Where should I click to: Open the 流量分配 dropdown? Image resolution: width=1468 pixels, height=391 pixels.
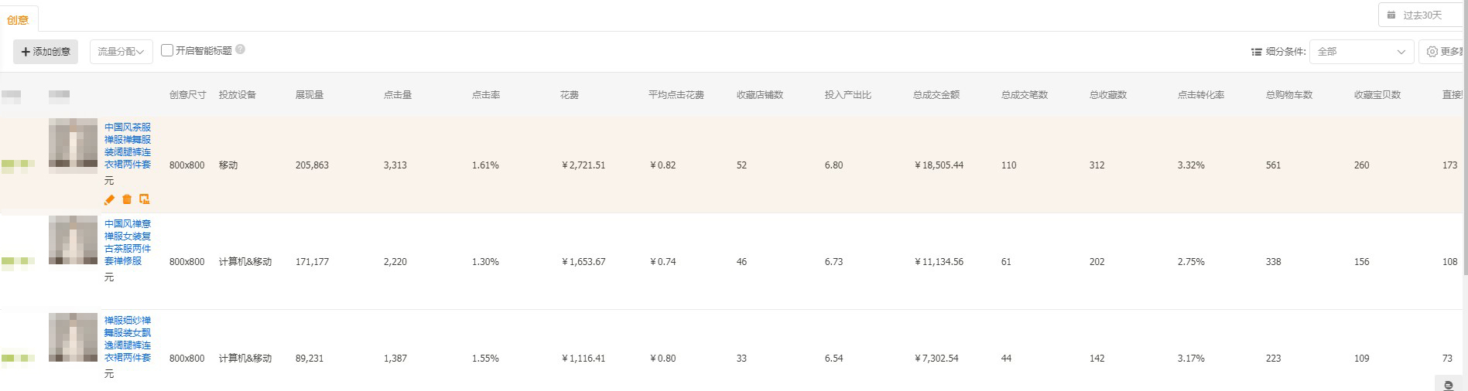click(x=121, y=52)
